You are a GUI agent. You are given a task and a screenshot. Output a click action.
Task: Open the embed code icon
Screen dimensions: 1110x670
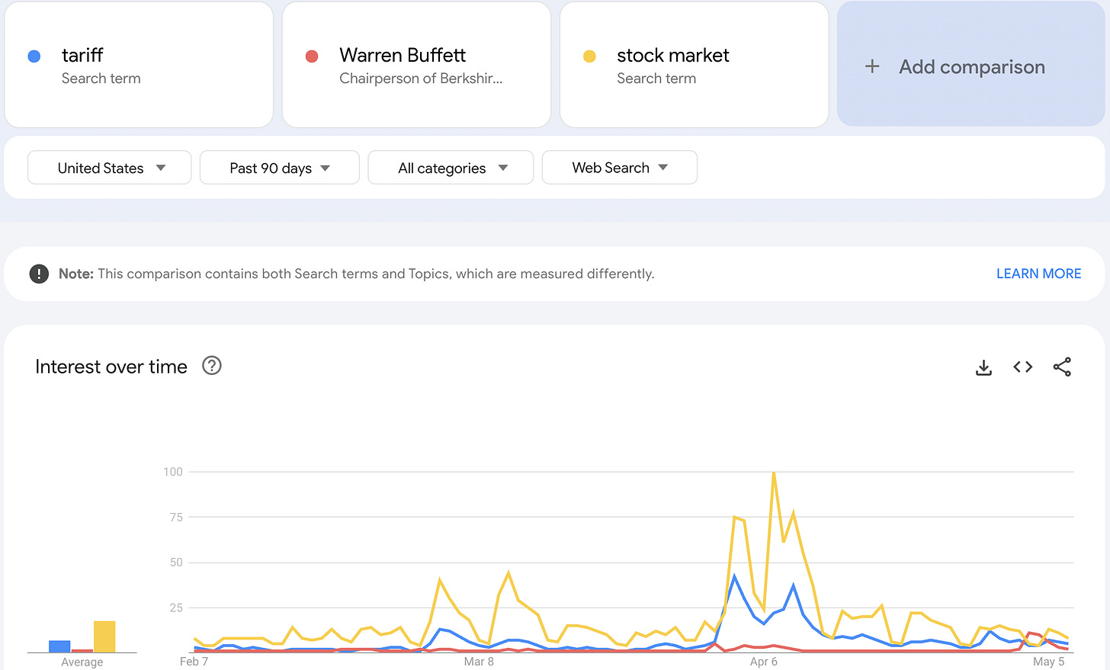click(x=1022, y=367)
